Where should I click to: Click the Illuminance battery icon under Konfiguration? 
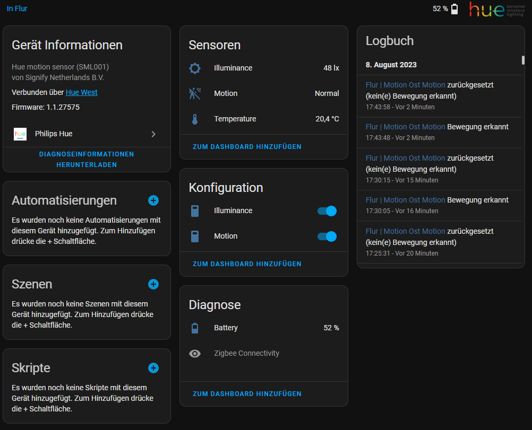click(195, 210)
